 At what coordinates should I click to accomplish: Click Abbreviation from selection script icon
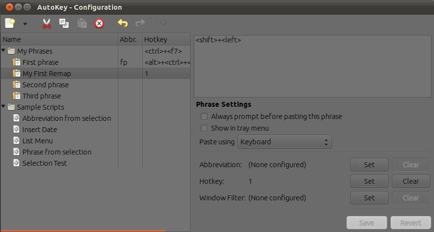pos(17,118)
